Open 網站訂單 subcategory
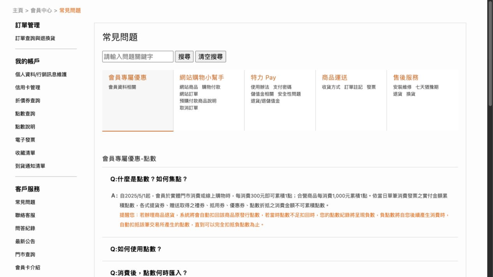Viewport: 493px width, 277px height. [x=189, y=94]
